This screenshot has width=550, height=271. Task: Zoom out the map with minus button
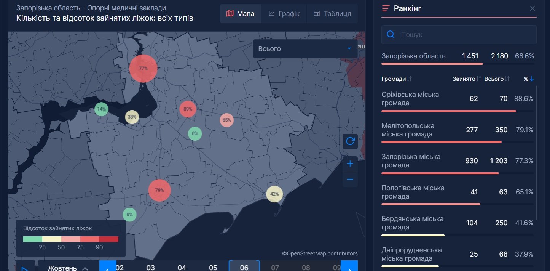(350, 180)
